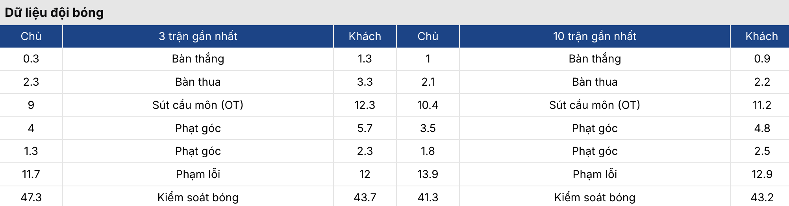The image size is (789, 206).
Task: Click the 0.3 goals value cell
Action: [31, 59]
